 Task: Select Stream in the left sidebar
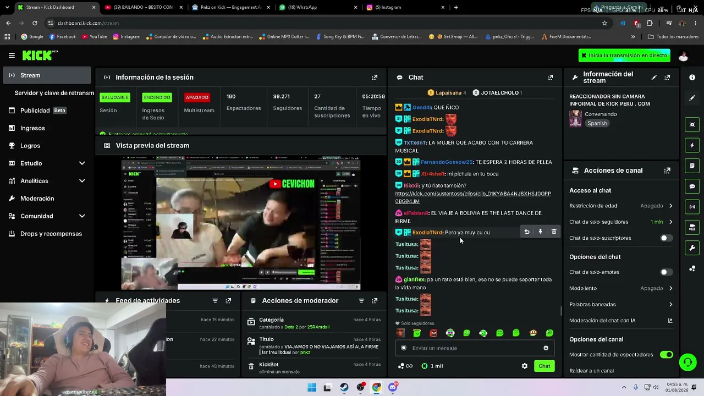[x=47, y=75]
